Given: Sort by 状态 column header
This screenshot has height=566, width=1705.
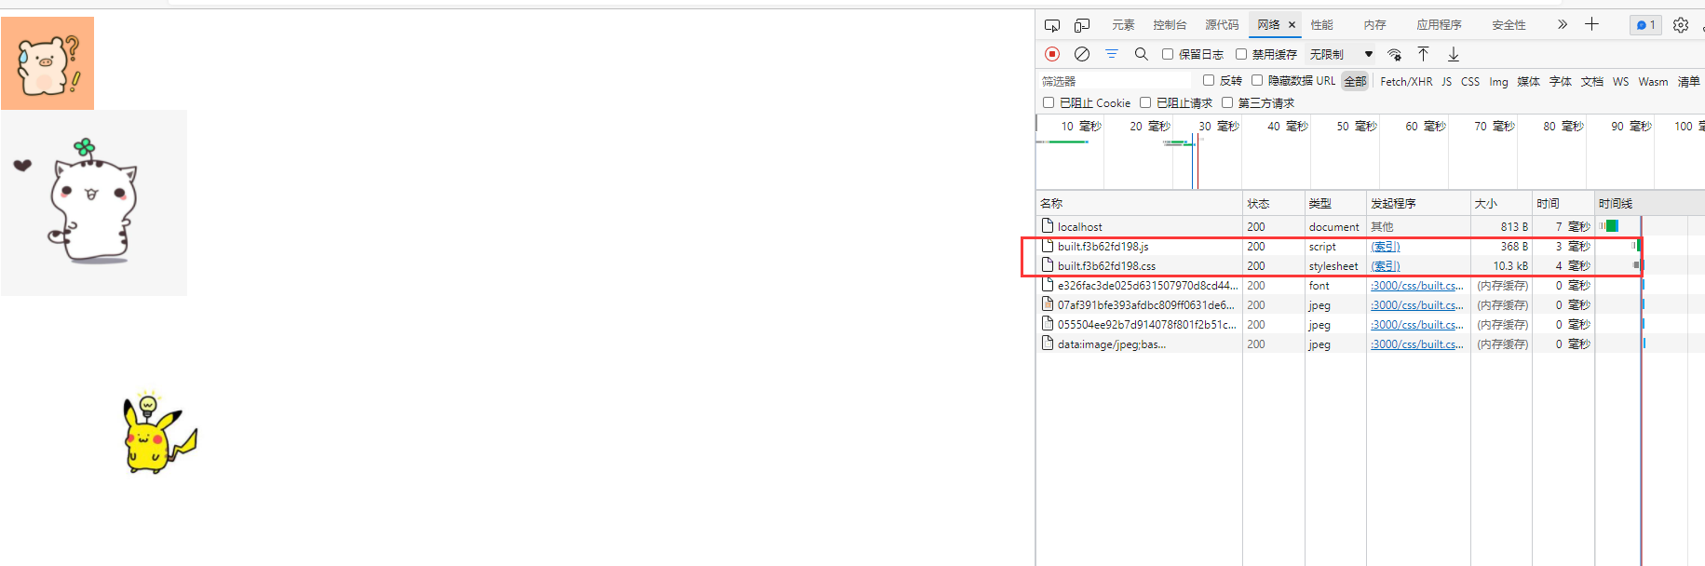Looking at the screenshot, I should click(x=1274, y=203).
